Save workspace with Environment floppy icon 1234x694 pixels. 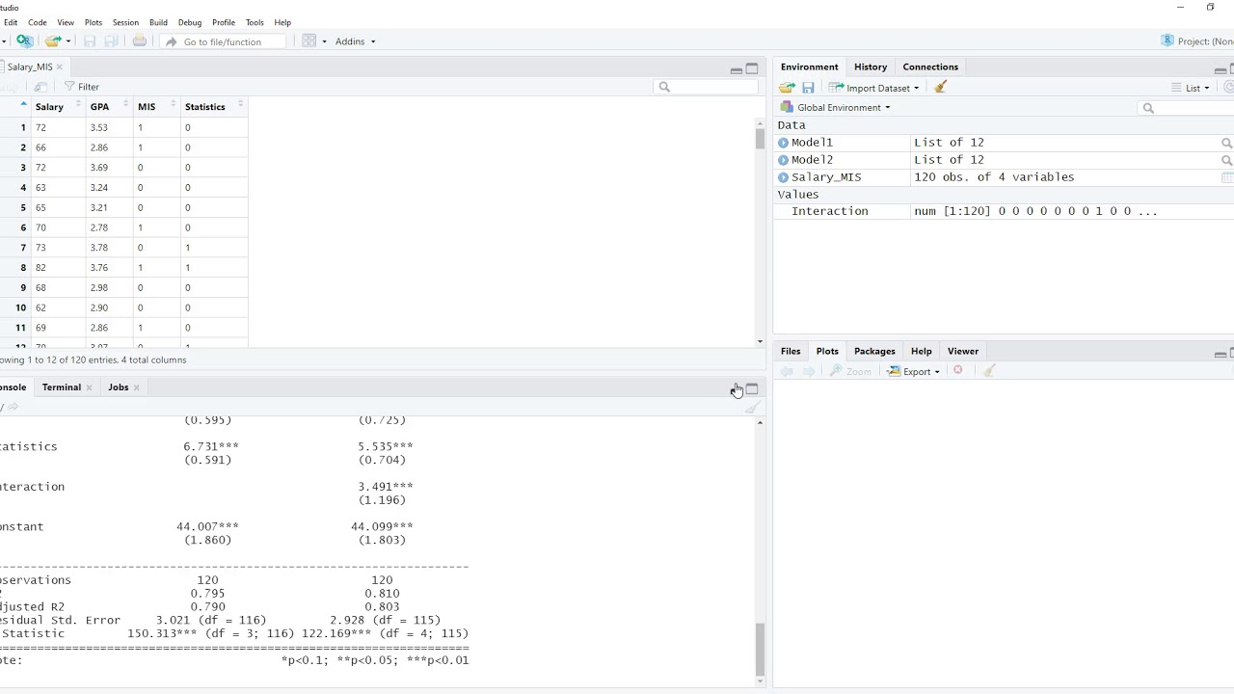pos(808,88)
